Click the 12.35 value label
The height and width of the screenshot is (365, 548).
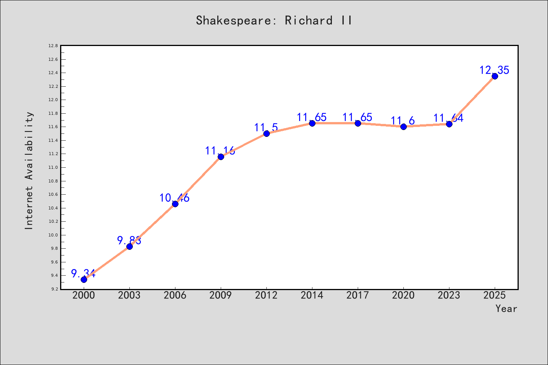pos(494,70)
